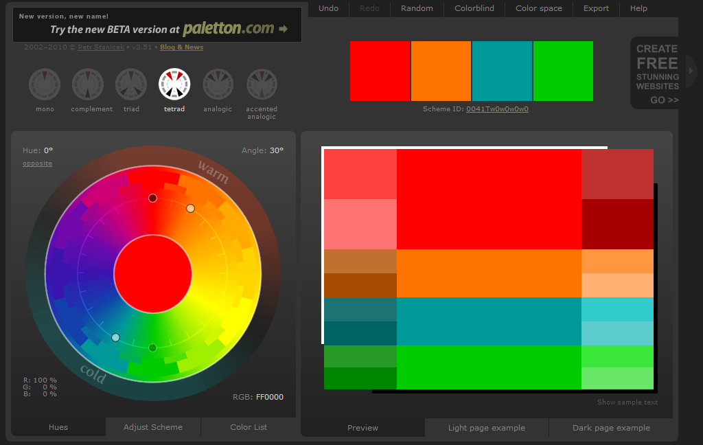Image resolution: width=703 pixels, height=445 pixels.
Task: Switch to the Preview tab
Action: [x=362, y=428]
